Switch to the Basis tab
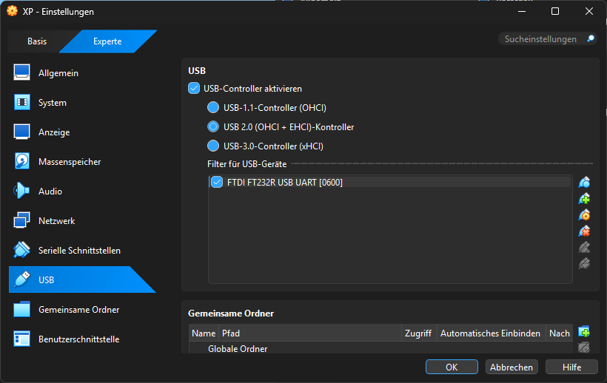Viewport: 607px width, 383px height. point(37,41)
